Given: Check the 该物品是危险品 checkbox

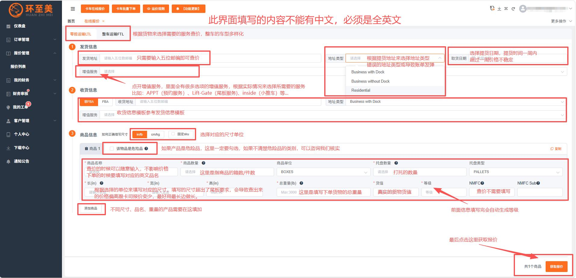Looking at the screenshot, I should pos(112,148).
